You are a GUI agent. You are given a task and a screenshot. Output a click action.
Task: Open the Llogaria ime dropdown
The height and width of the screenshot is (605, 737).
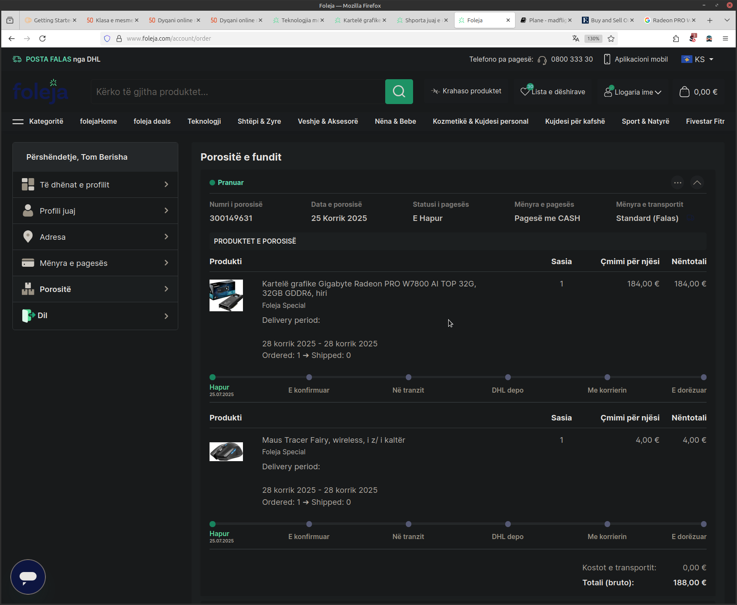pos(633,92)
